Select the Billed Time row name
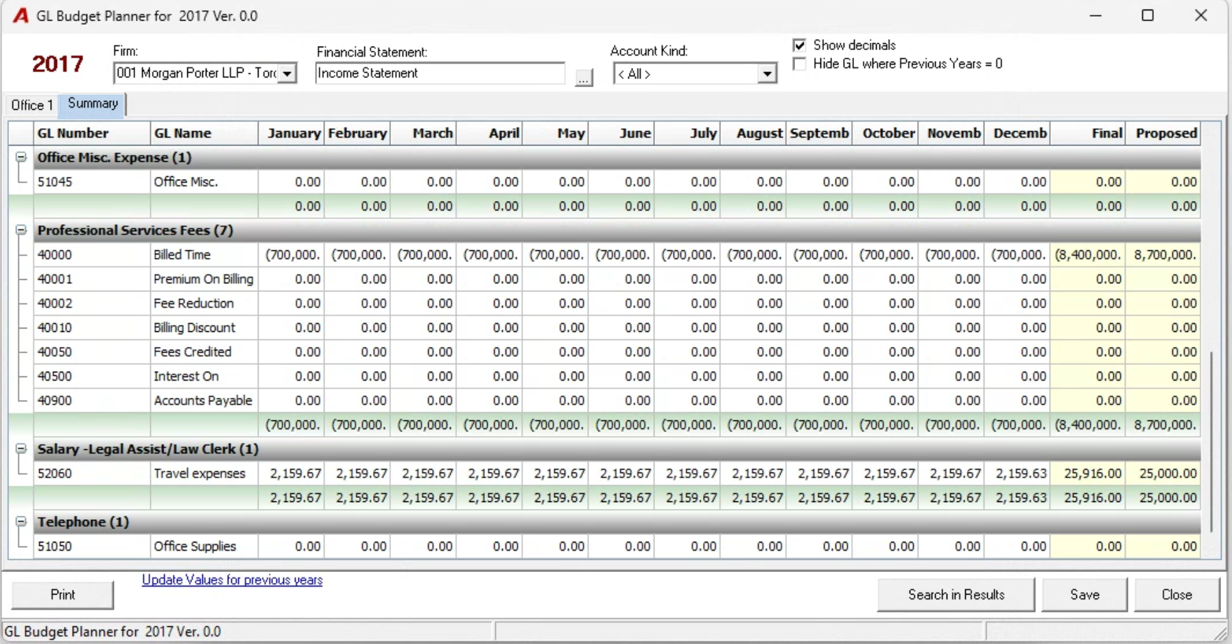Screen dimensions: 1232x644 (204, 254)
